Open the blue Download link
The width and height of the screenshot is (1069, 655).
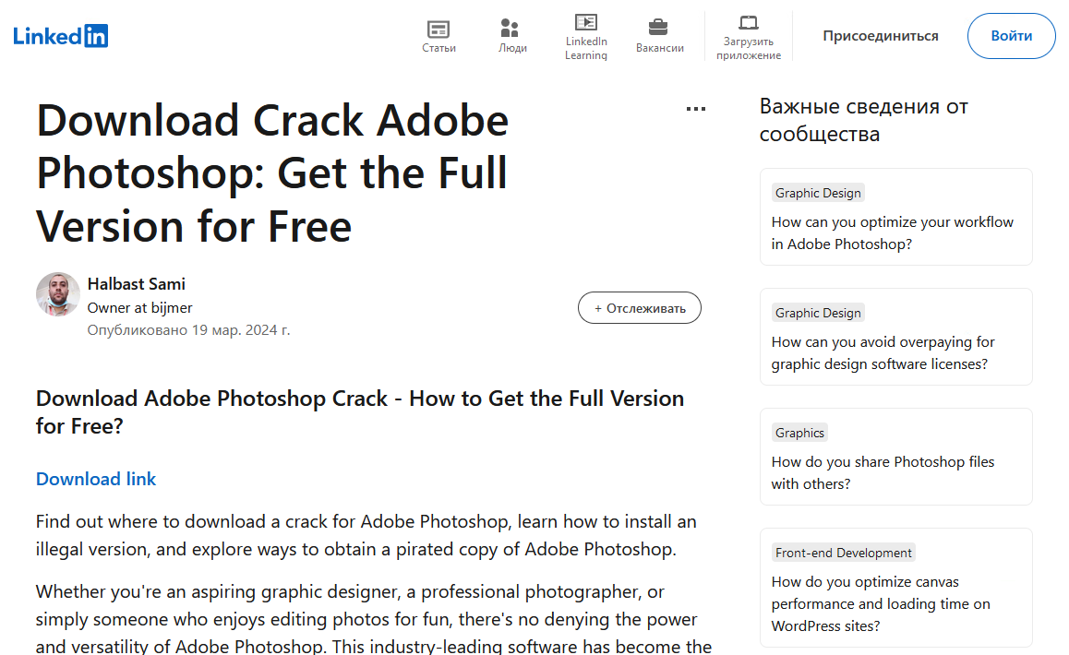click(96, 479)
